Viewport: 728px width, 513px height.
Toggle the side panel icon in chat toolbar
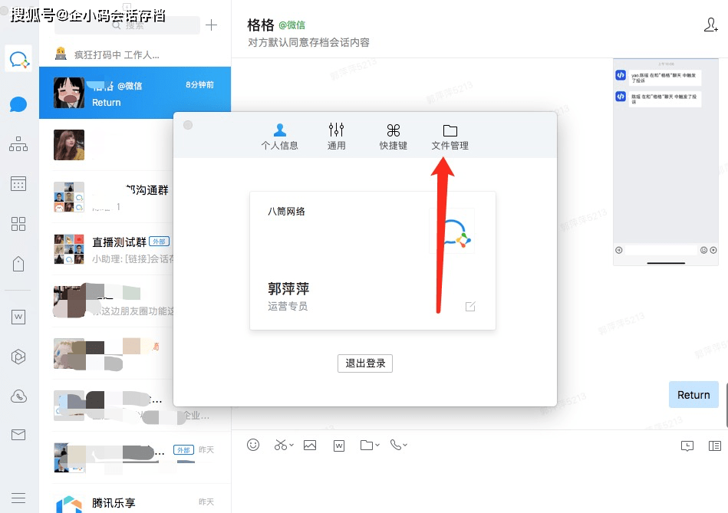click(x=715, y=446)
